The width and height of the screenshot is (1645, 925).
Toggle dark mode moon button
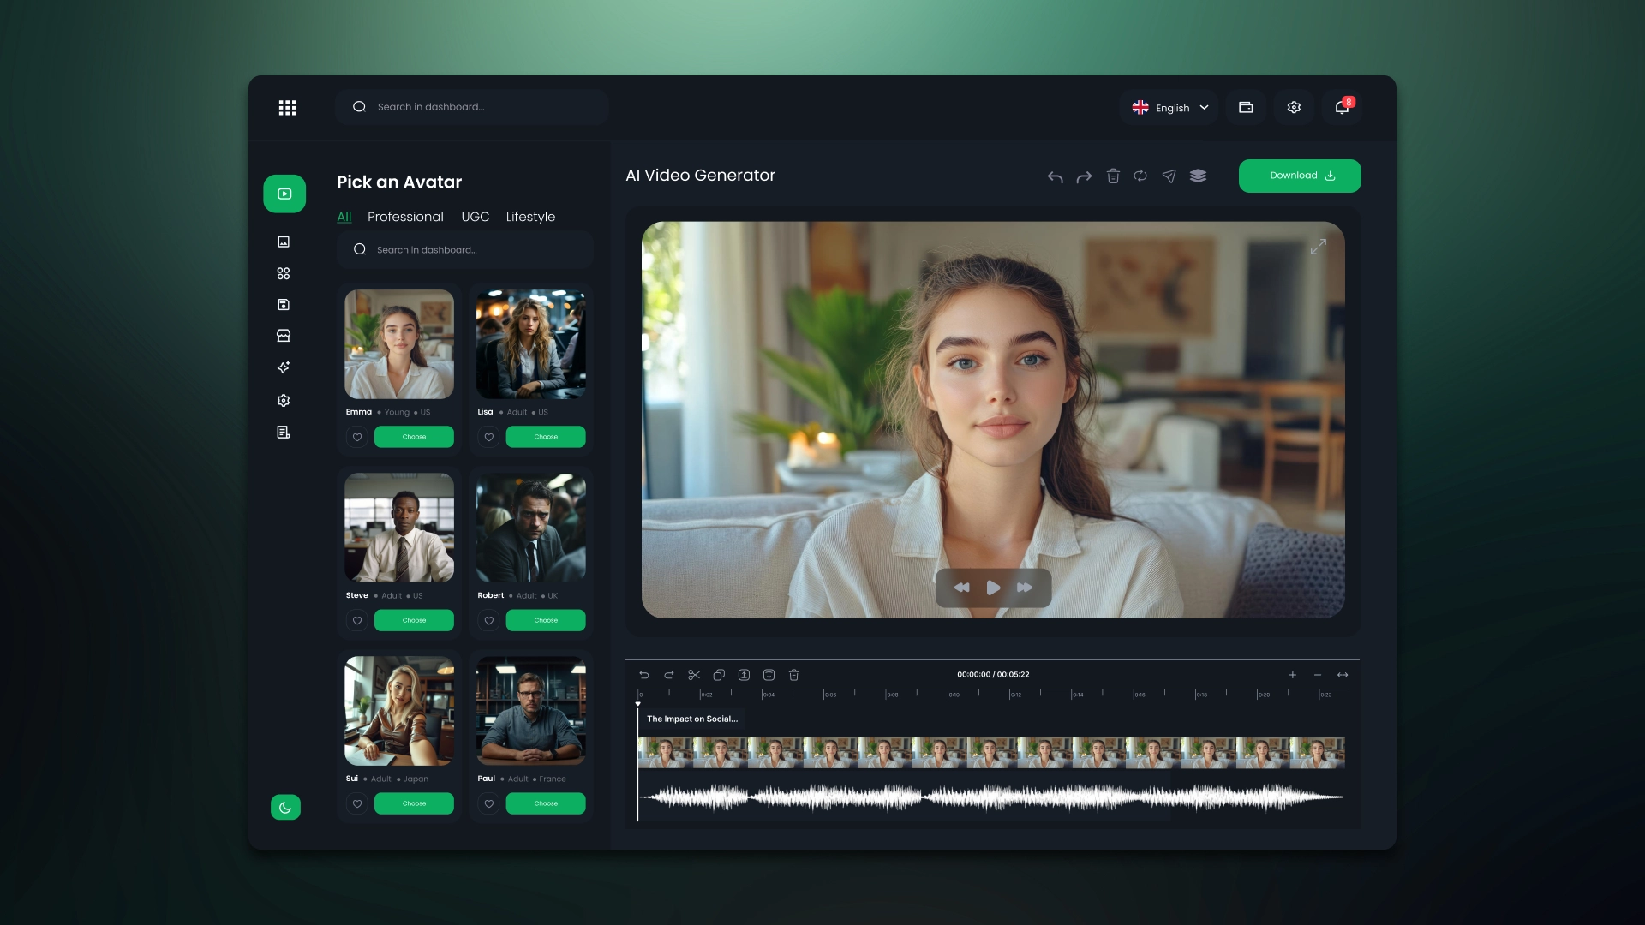coord(285,807)
